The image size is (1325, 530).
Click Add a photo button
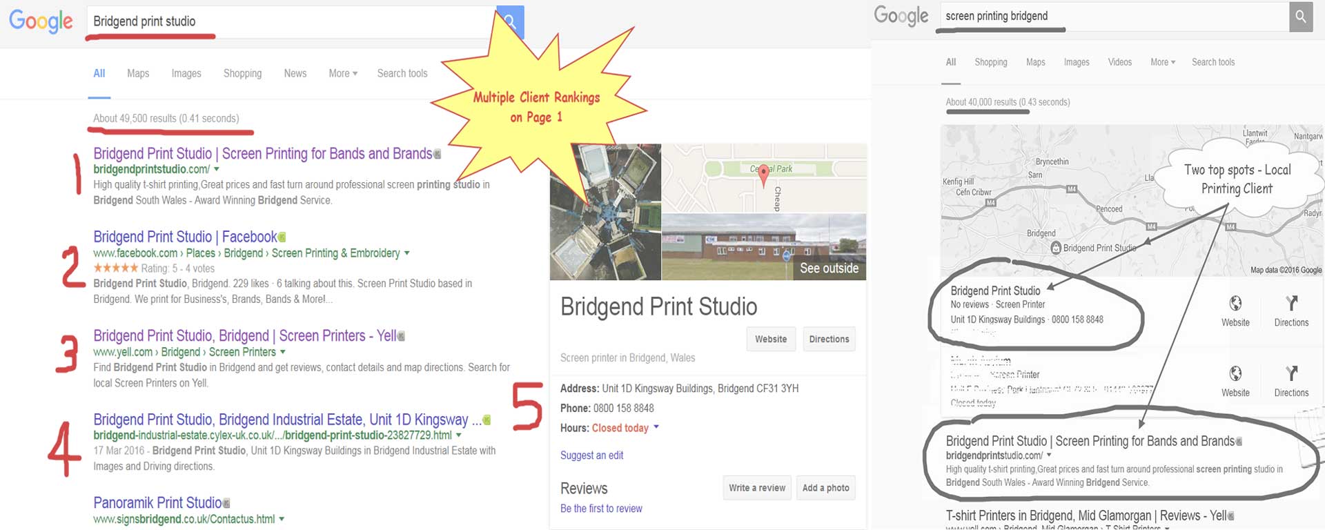[x=826, y=488]
